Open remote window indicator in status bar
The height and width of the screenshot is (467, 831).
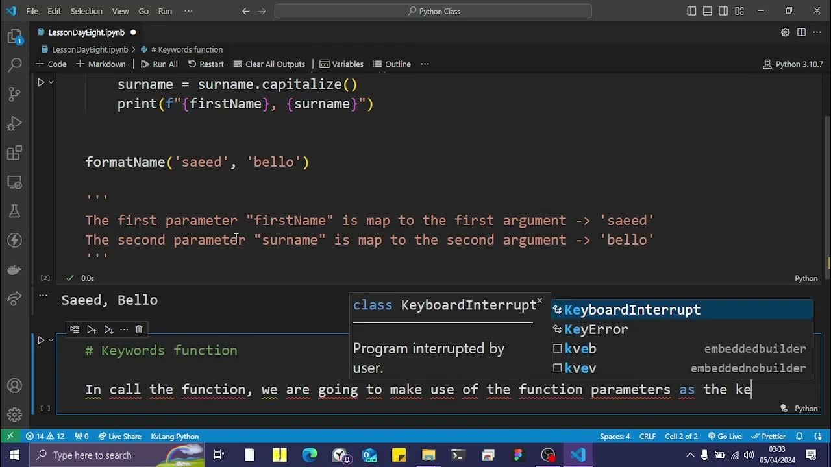click(x=10, y=437)
